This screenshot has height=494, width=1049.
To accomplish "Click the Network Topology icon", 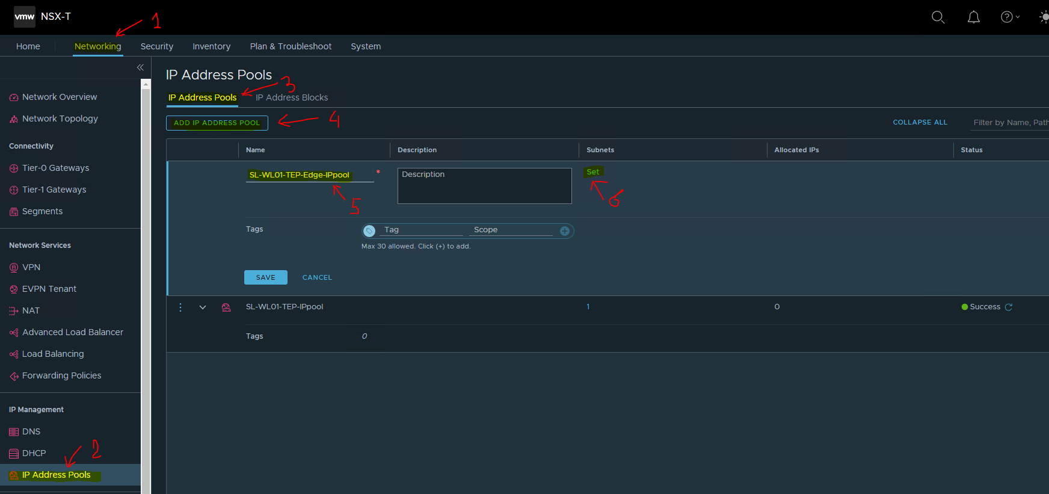I will (14, 119).
